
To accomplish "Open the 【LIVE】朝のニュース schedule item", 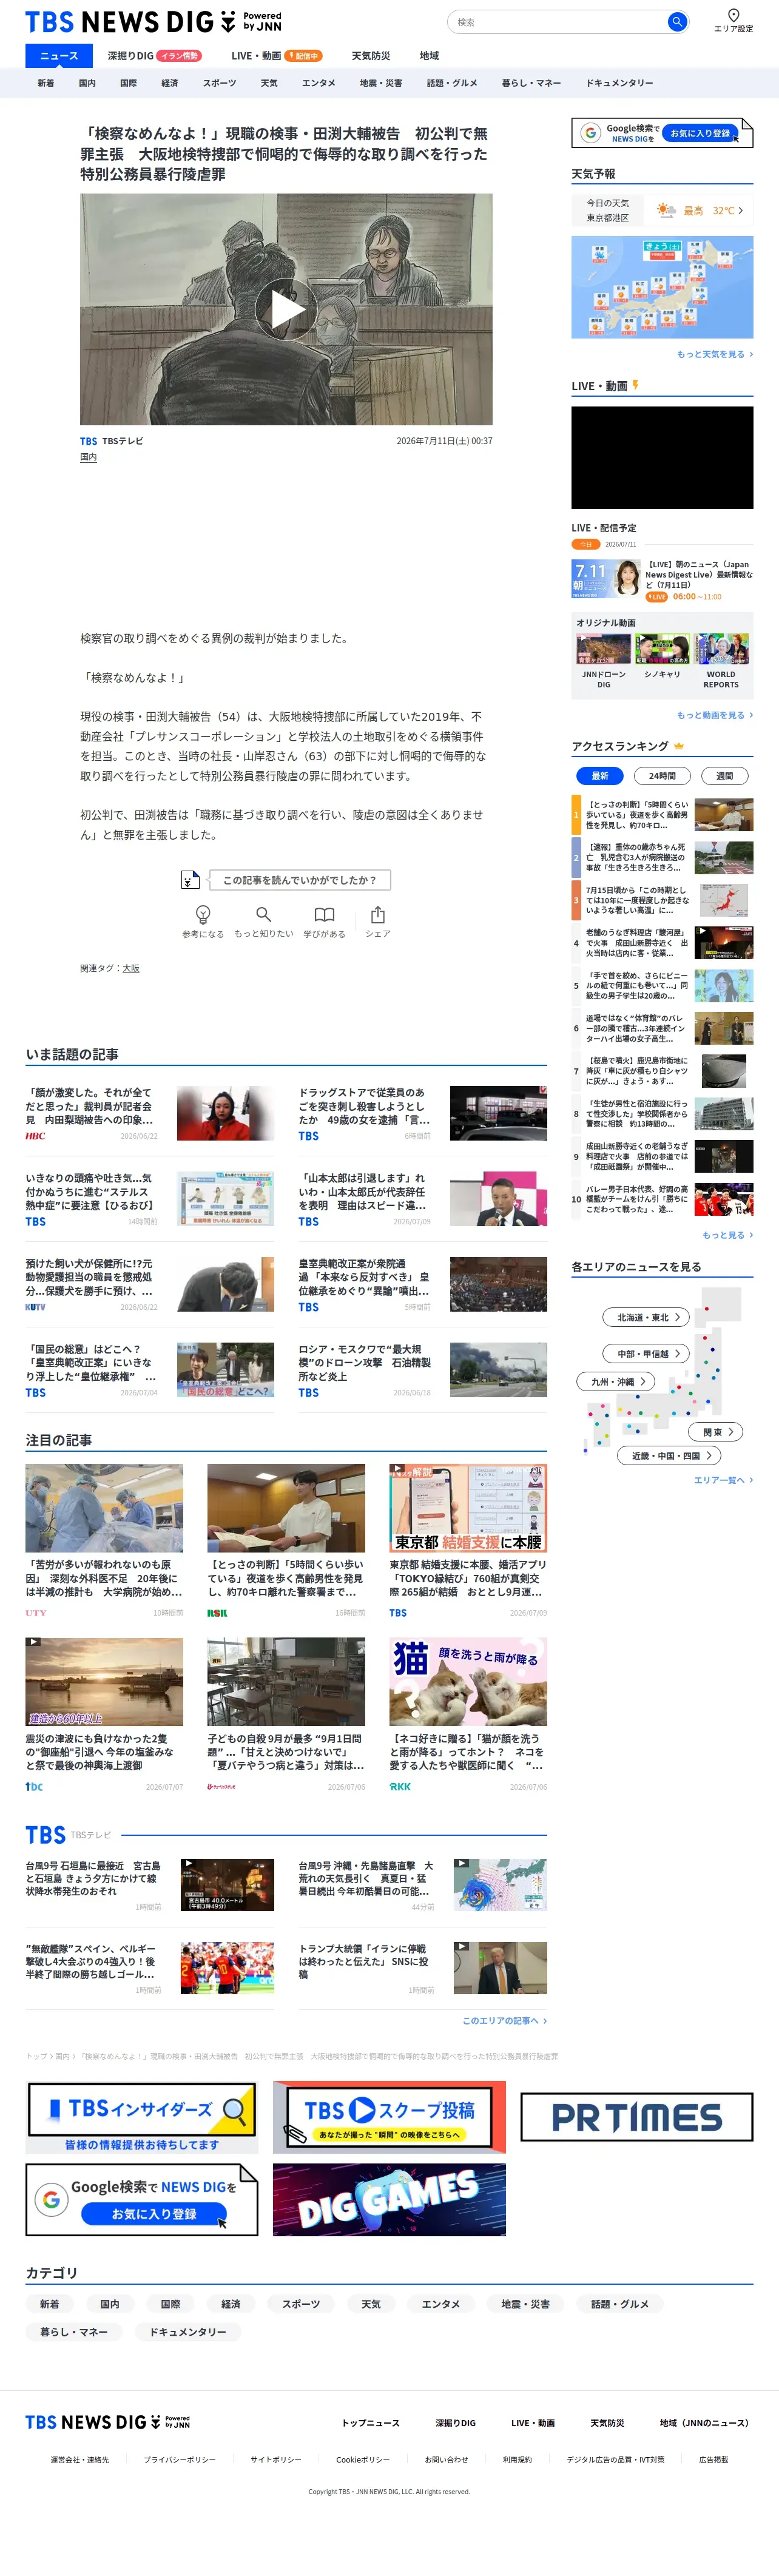I will tap(662, 580).
